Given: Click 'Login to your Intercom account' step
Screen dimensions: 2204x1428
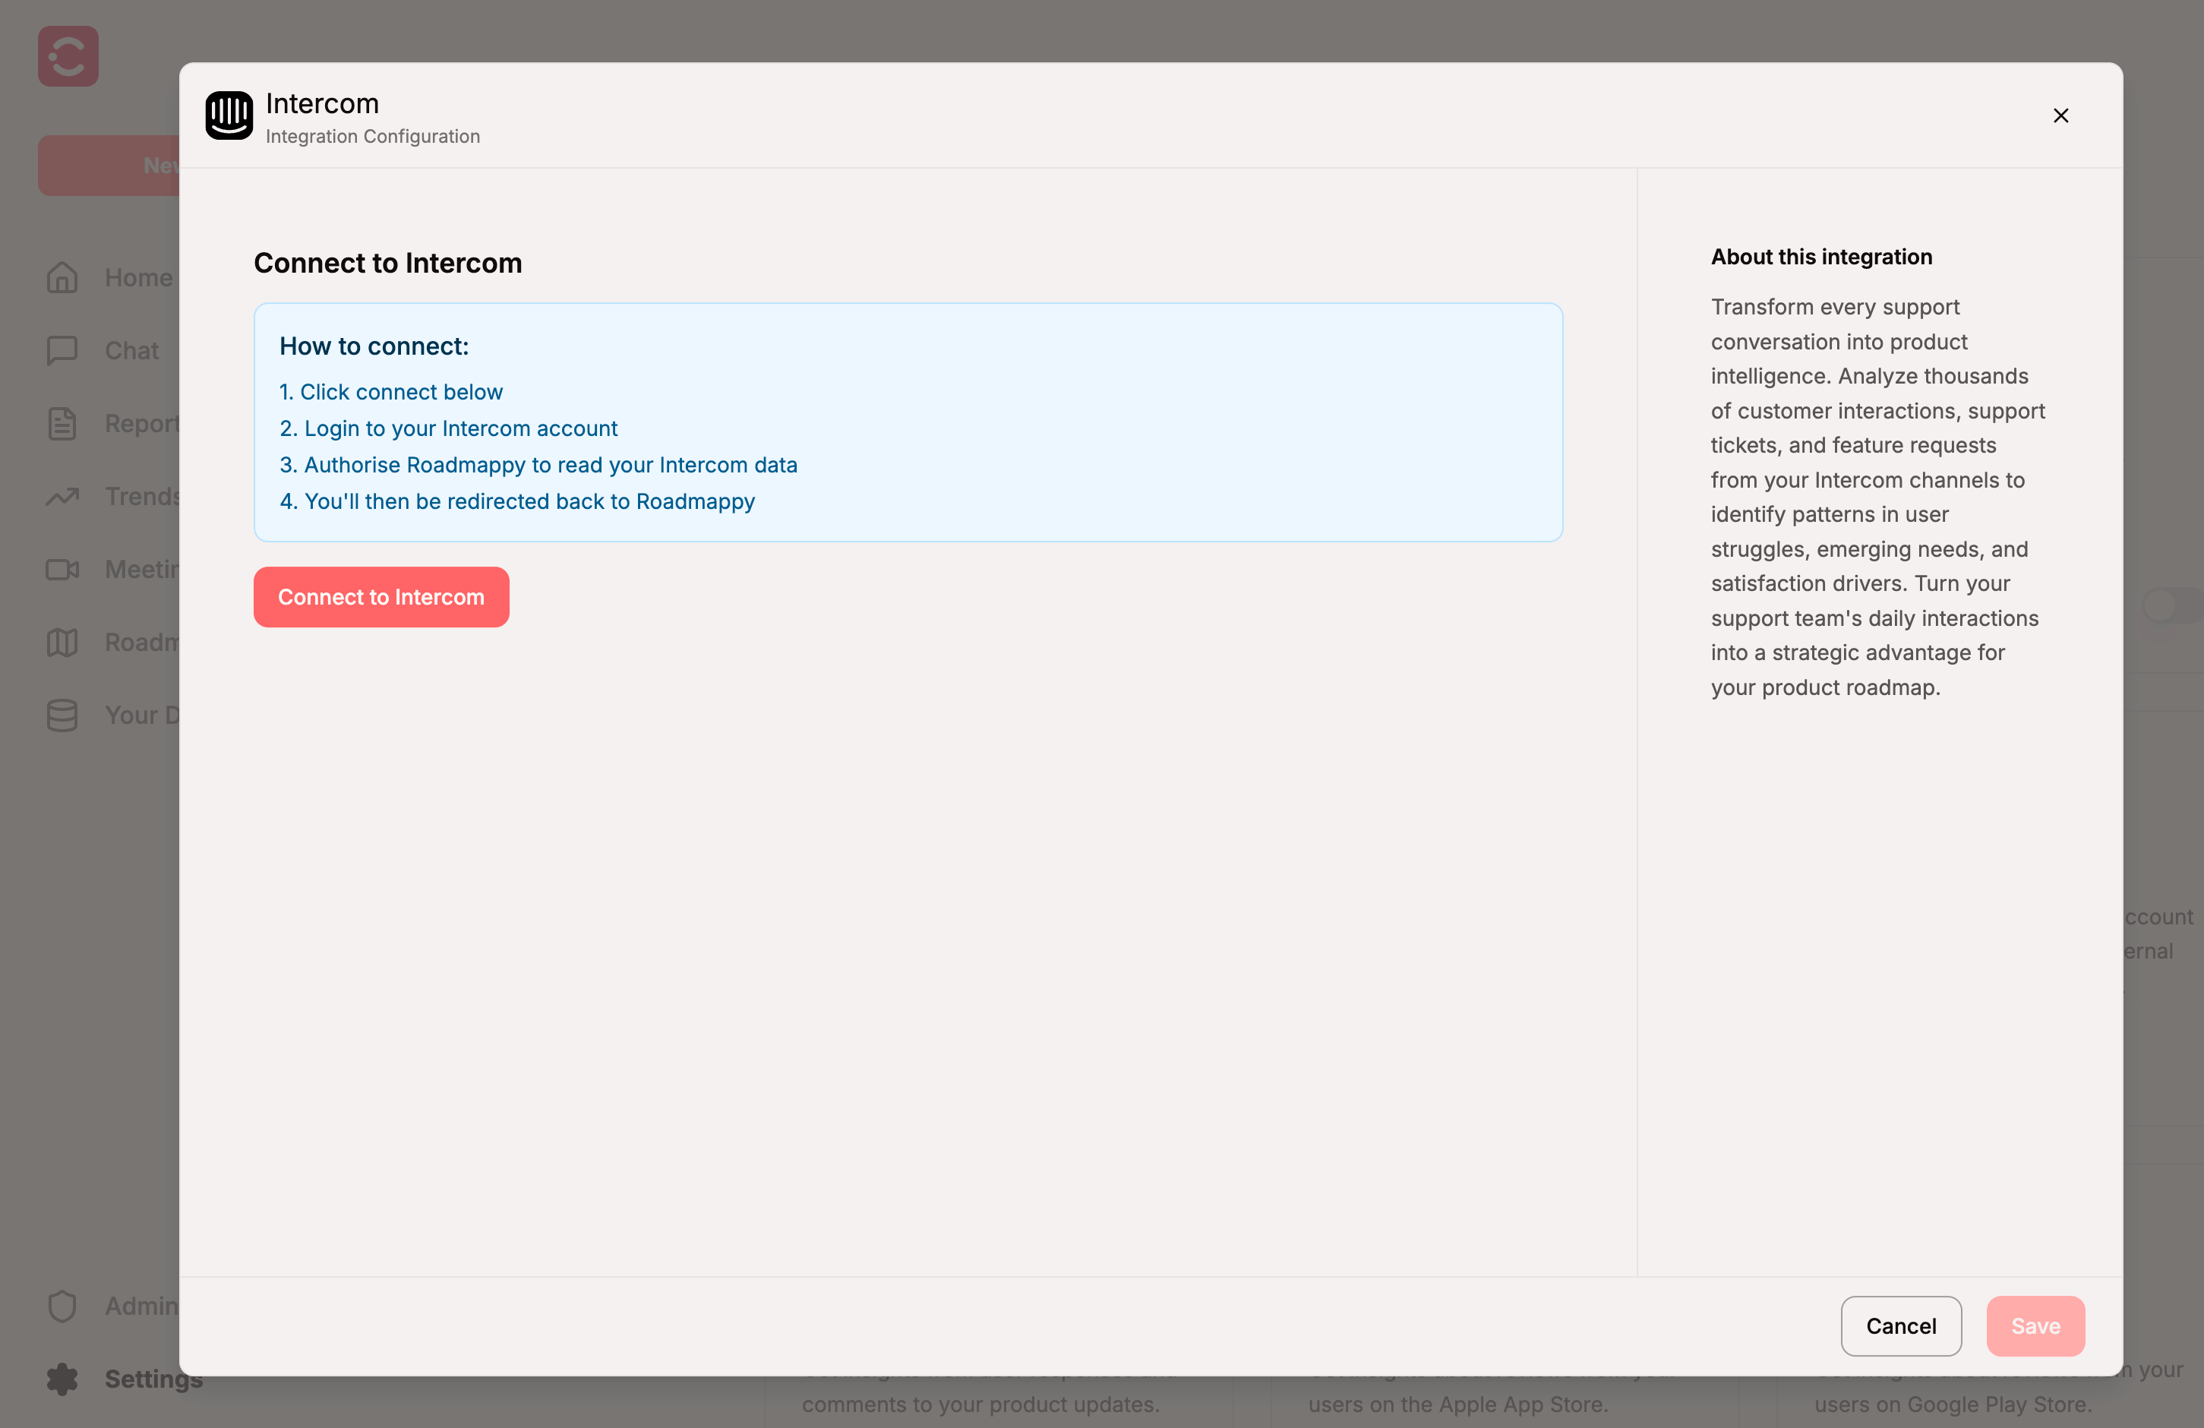Looking at the screenshot, I should coord(448,428).
